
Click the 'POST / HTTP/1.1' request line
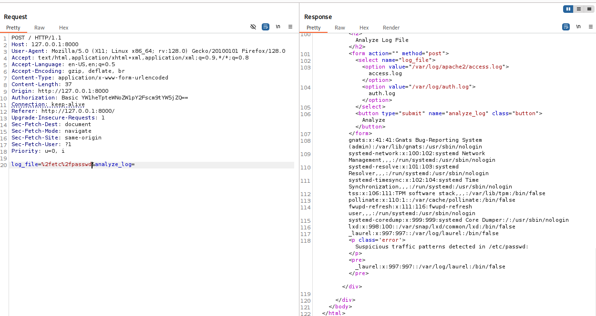[x=36, y=38]
